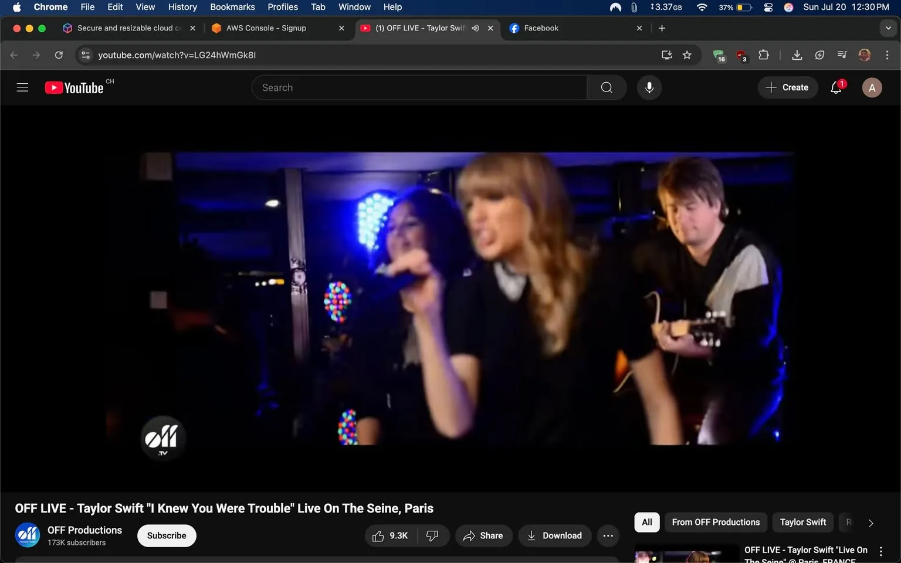Mute the YouTube tab audio icon
The width and height of the screenshot is (901, 563).
(x=475, y=28)
